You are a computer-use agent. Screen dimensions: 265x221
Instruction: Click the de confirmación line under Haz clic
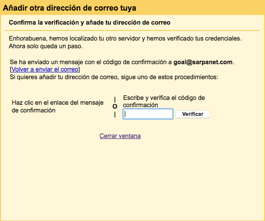[33, 110]
